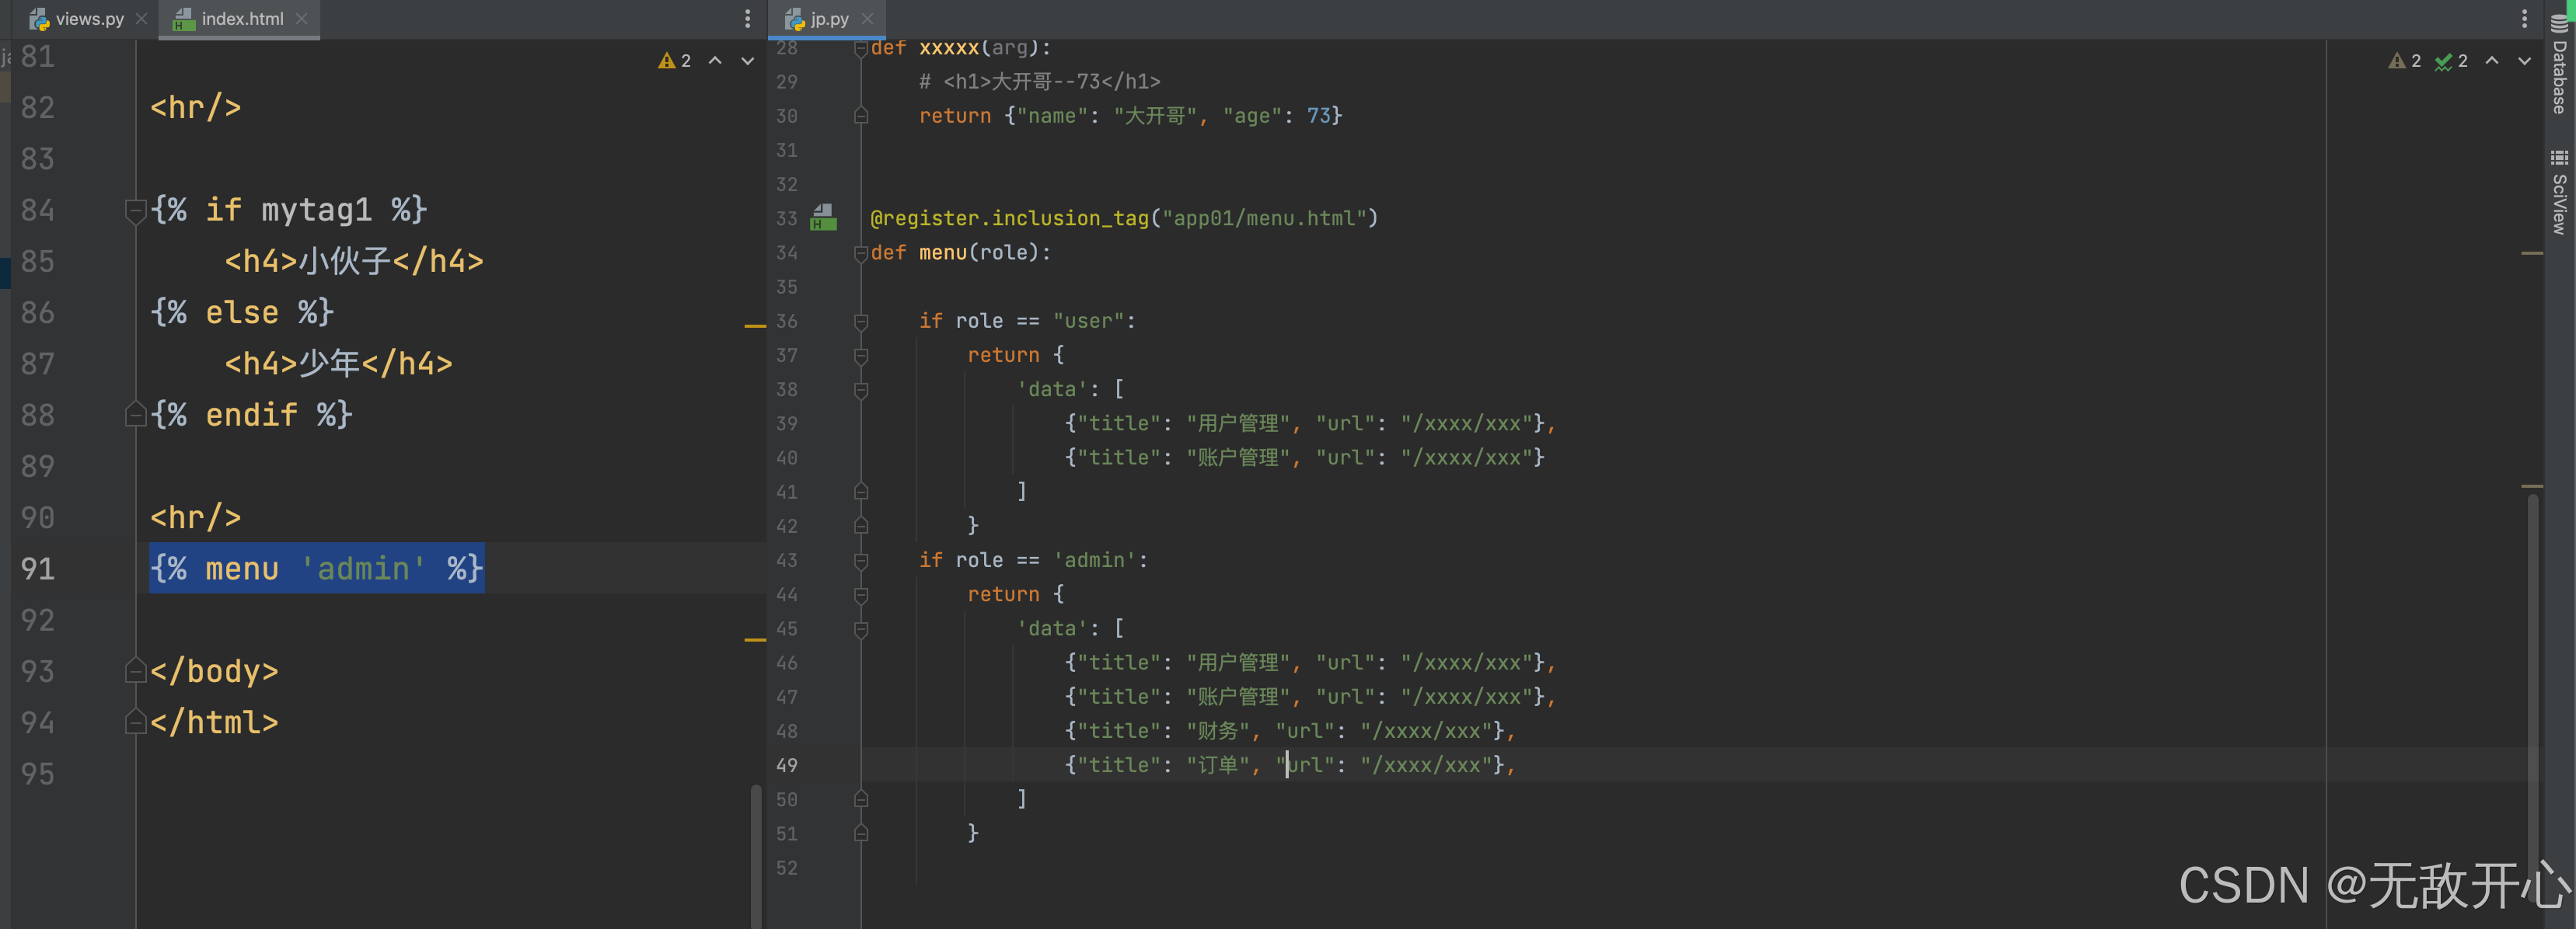Fold the data list on line 38
2576x929 pixels.
click(x=860, y=390)
